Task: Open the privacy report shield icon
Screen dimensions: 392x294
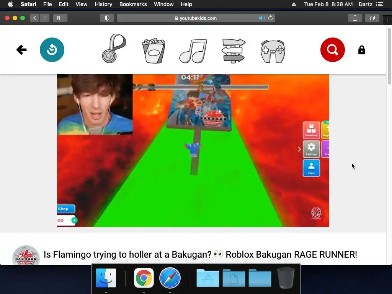Action: [107, 18]
